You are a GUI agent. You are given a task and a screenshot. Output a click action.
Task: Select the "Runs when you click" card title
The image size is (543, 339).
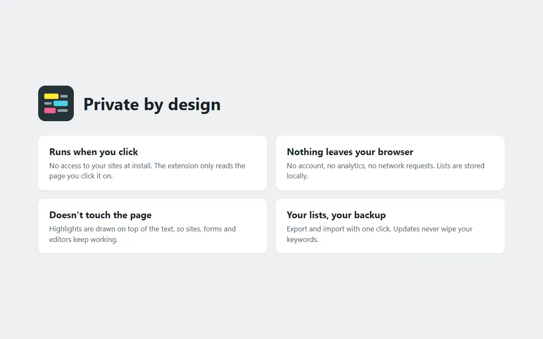94,152
